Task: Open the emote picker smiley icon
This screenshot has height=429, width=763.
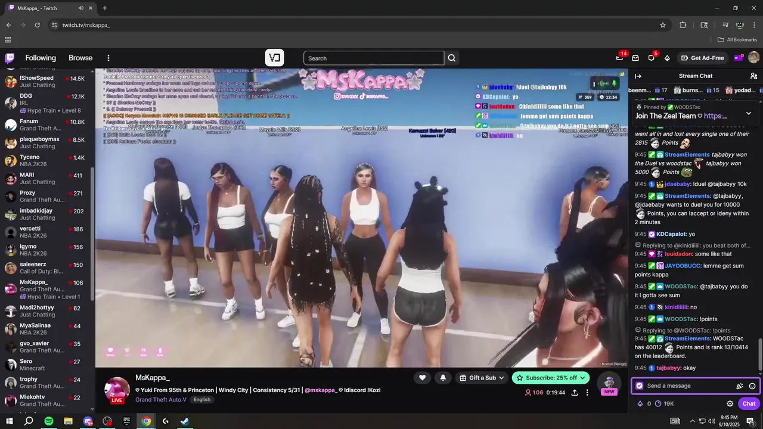Action: click(752, 386)
